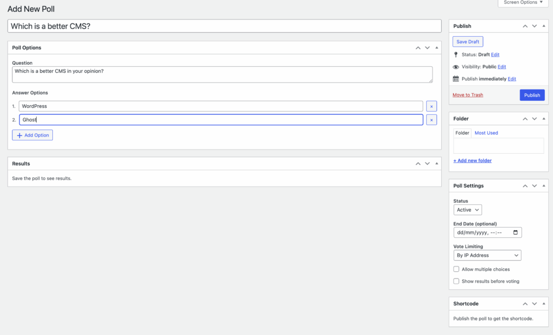This screenshot has width=553, height=335.
Task: Move Results panel down arrow
Action: tap(427, 163)
